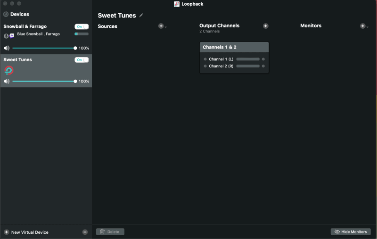
Task: Click Channel 2 (R) output connector dot
Action: (x=263, y=66)
